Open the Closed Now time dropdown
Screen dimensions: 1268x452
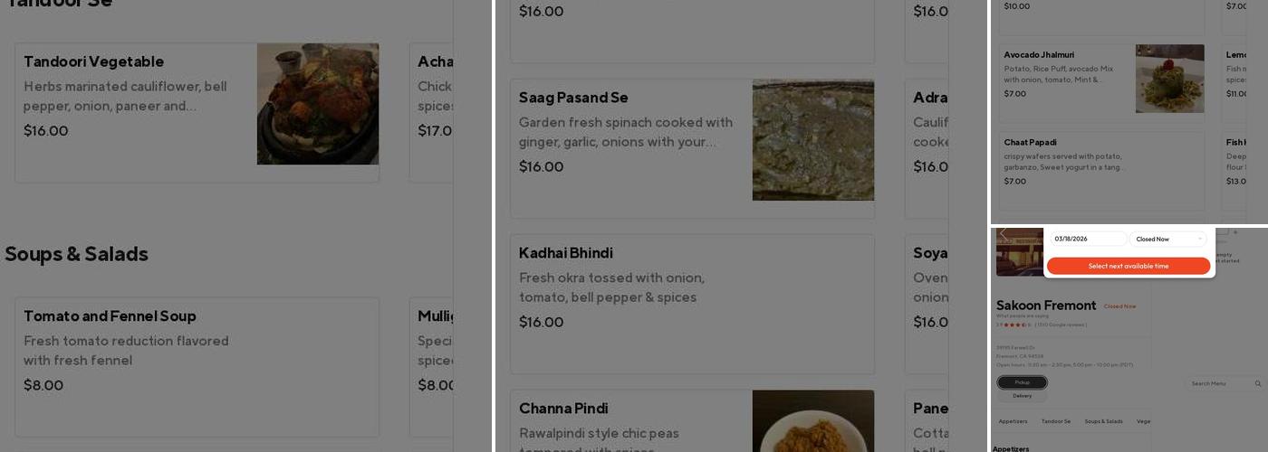pyautogui.click(x=1167, y=240)
